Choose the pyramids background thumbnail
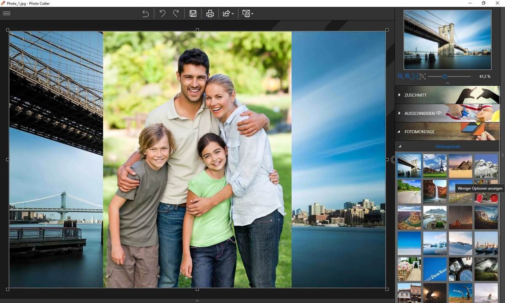Screen dimensions: 505x303 pyautogui.click(x=460, y=166)
